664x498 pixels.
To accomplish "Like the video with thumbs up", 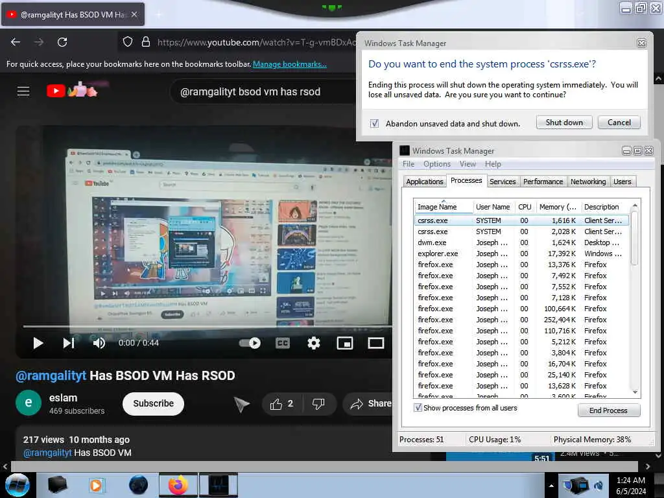I will 281,403.
